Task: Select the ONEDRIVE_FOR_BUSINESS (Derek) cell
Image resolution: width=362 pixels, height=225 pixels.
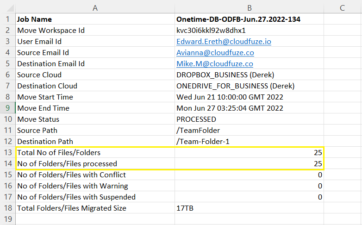Action: (x=249, y=86)
